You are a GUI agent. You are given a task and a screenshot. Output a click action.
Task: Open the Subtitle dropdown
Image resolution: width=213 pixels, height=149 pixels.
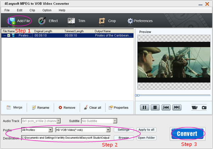(115, 121)
